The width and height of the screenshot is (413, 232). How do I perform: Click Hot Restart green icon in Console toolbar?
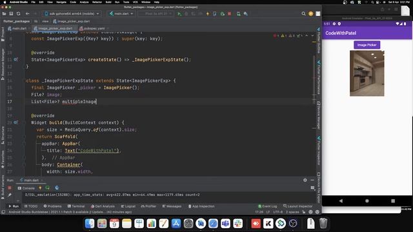coord(48,188)
